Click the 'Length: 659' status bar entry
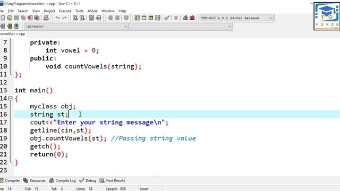 point(116,189)
